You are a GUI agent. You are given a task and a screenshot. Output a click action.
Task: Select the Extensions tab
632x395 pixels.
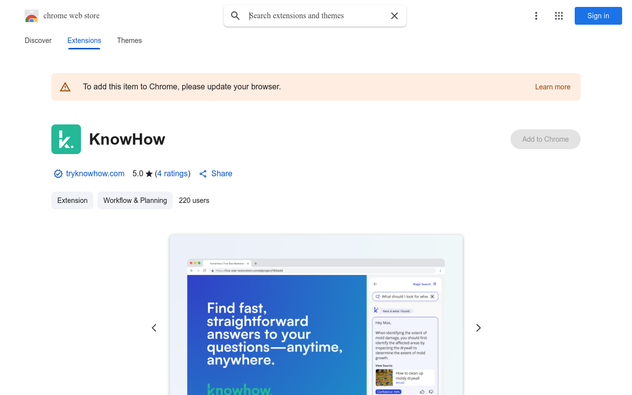84,40
